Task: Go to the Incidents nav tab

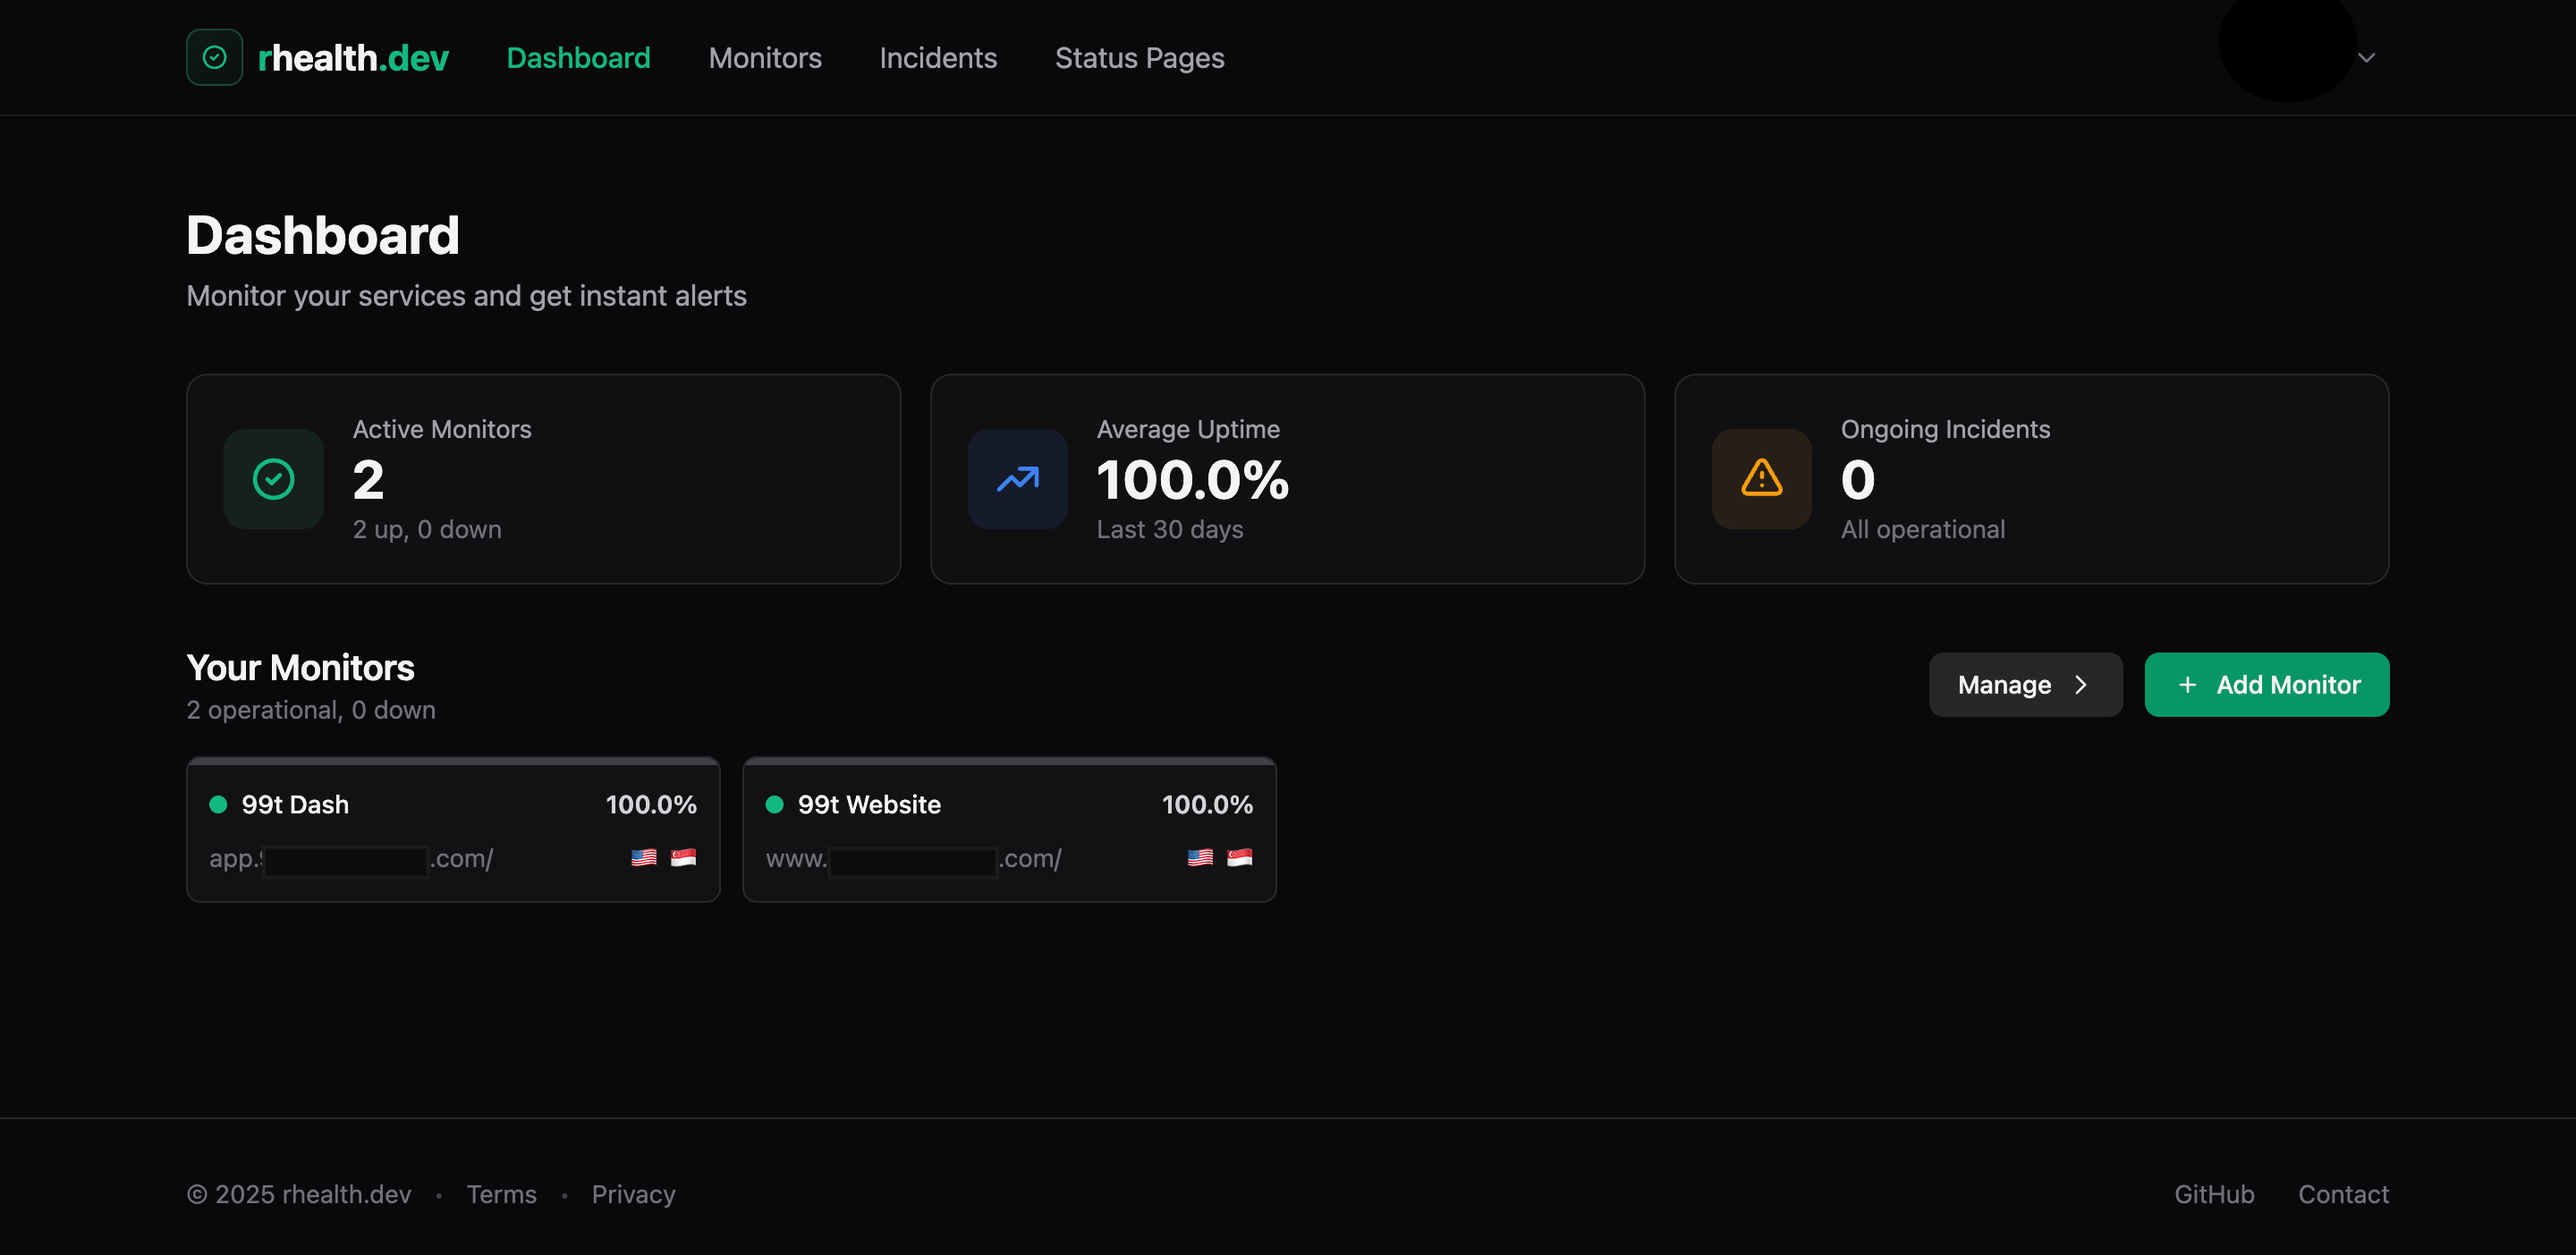Action: [938, 57]
